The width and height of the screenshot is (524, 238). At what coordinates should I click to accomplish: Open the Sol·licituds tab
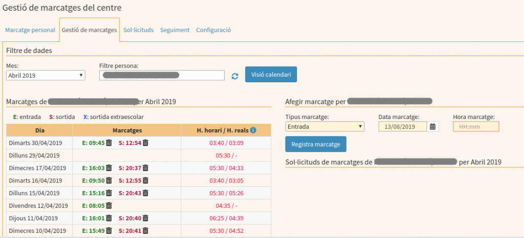138,30
